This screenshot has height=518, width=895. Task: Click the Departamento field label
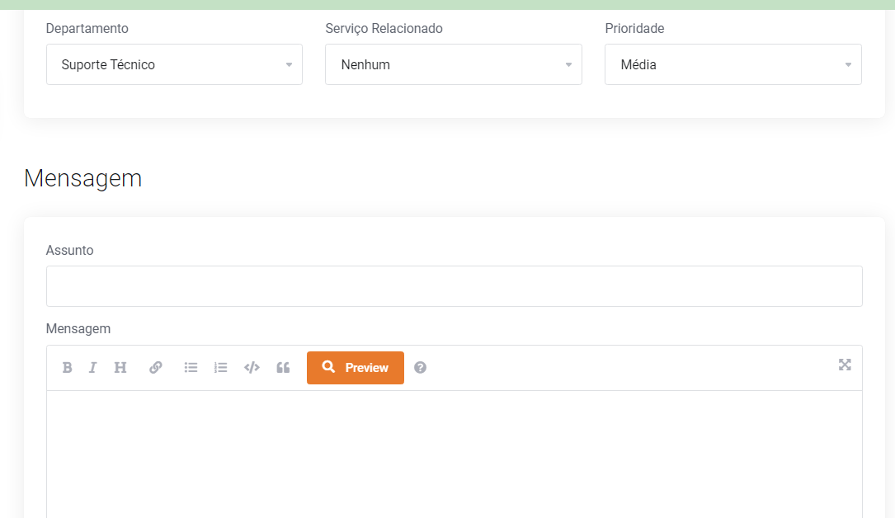87,29
